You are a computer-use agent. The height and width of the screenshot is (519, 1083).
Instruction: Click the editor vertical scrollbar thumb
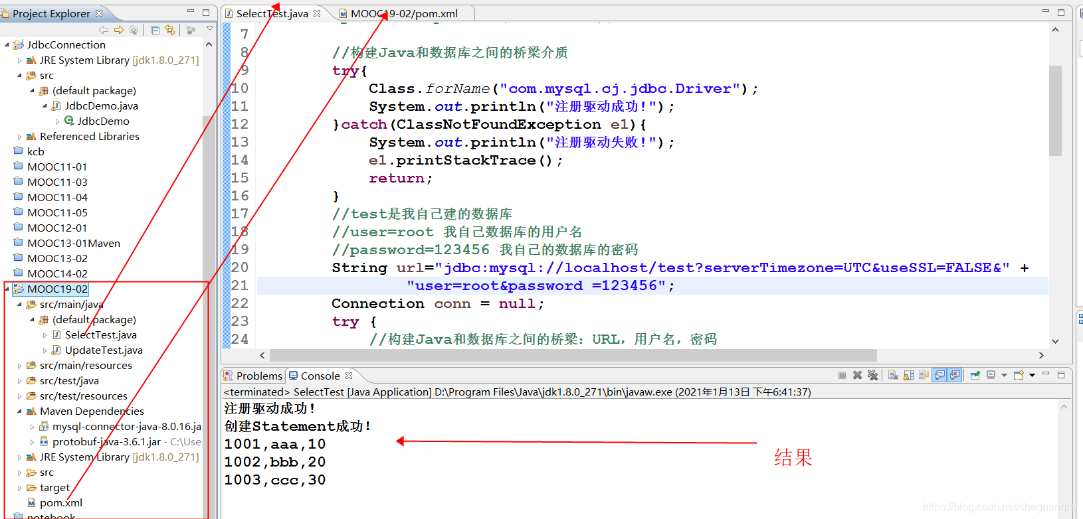(x=1055, y=110)
